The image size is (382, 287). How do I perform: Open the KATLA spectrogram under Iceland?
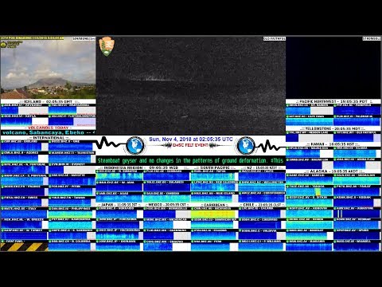point(24,120)
